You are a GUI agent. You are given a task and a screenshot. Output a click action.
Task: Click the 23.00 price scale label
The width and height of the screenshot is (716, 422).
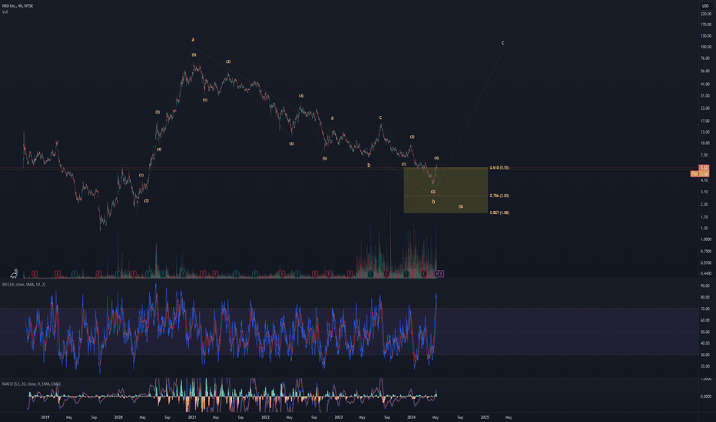point(705,108)
